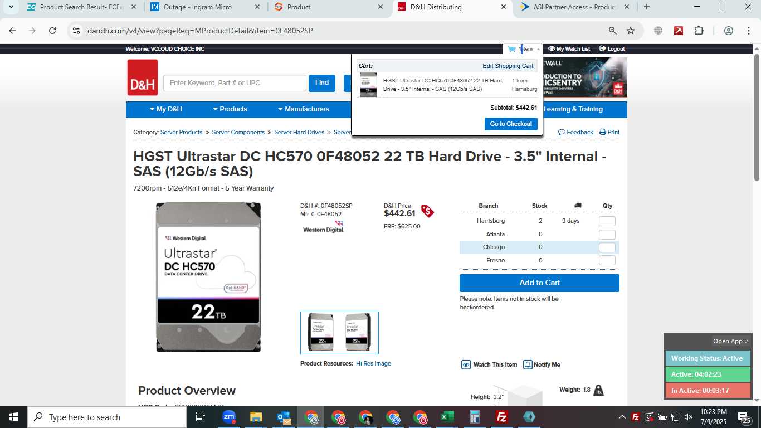Open the notification center icon
Screen dimensions: 761x428
744,417
